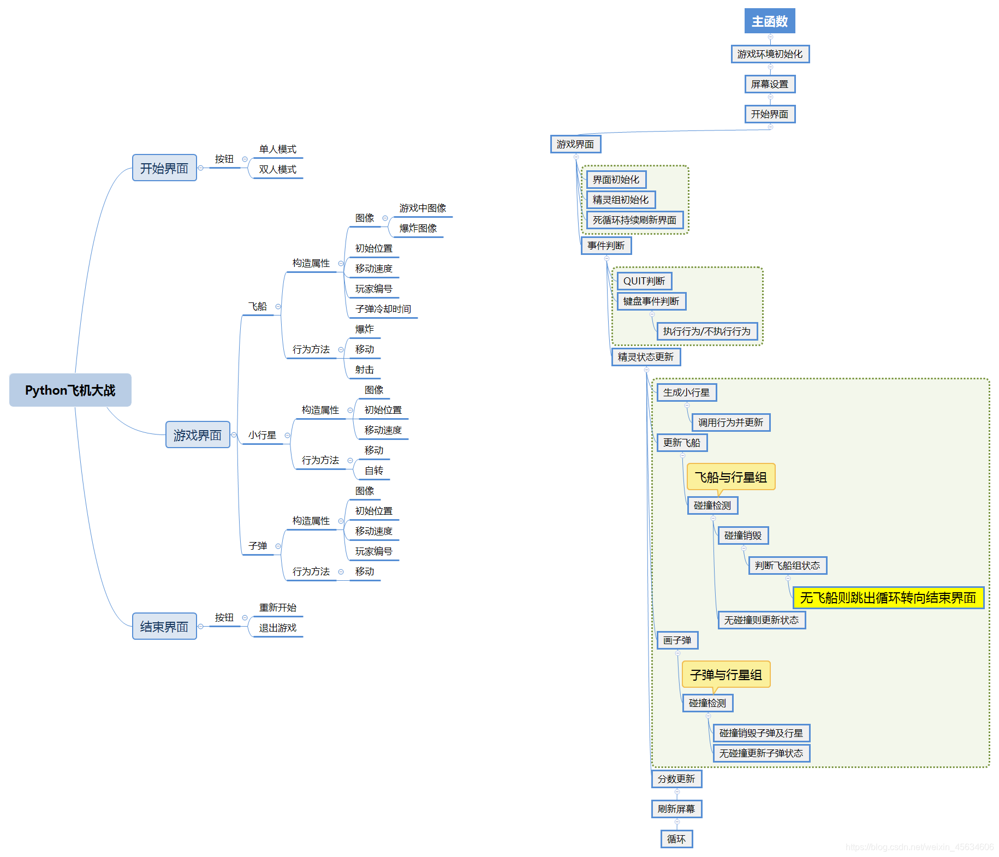Image resolution: width=999 pixels, height=857 pixels.
Task: Collapse the 子弹 branch toggle
Action: (278, 546)
